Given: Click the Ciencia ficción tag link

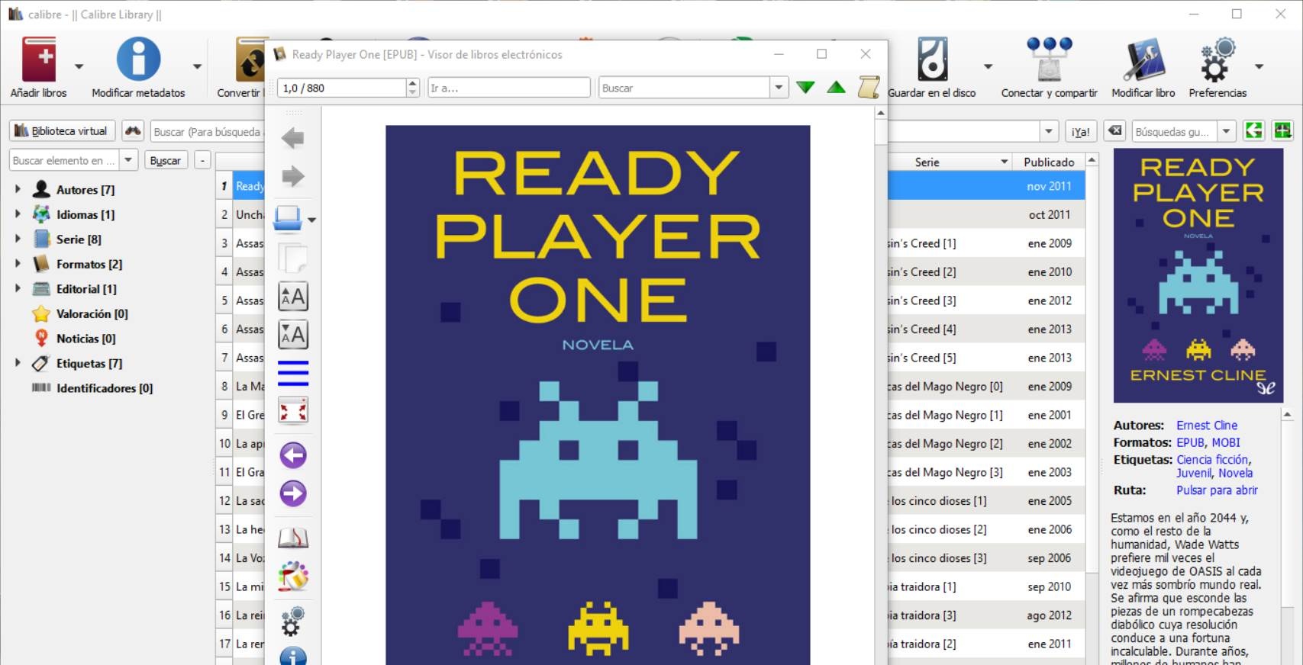Looking at the screenshot, I should (x=1212, y=459).
